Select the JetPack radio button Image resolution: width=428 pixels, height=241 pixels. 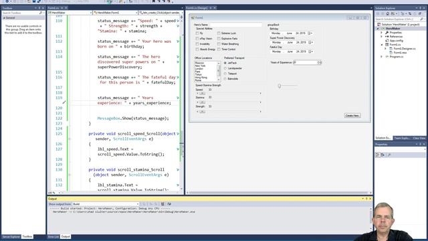225,63
